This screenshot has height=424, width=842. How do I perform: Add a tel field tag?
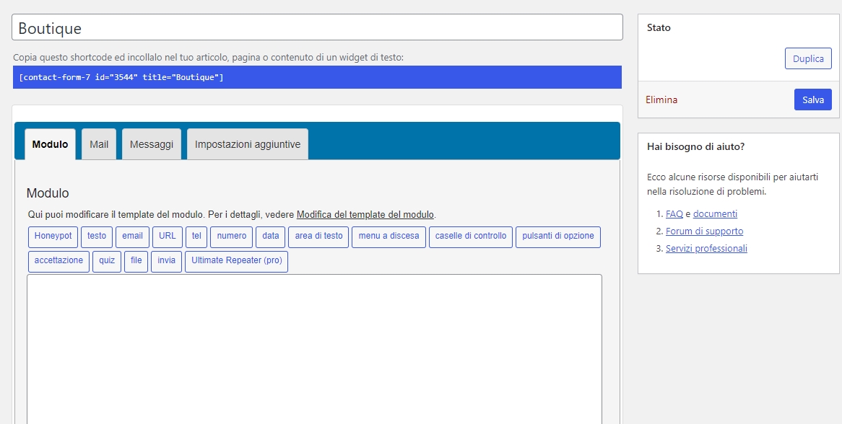(196, 237)
